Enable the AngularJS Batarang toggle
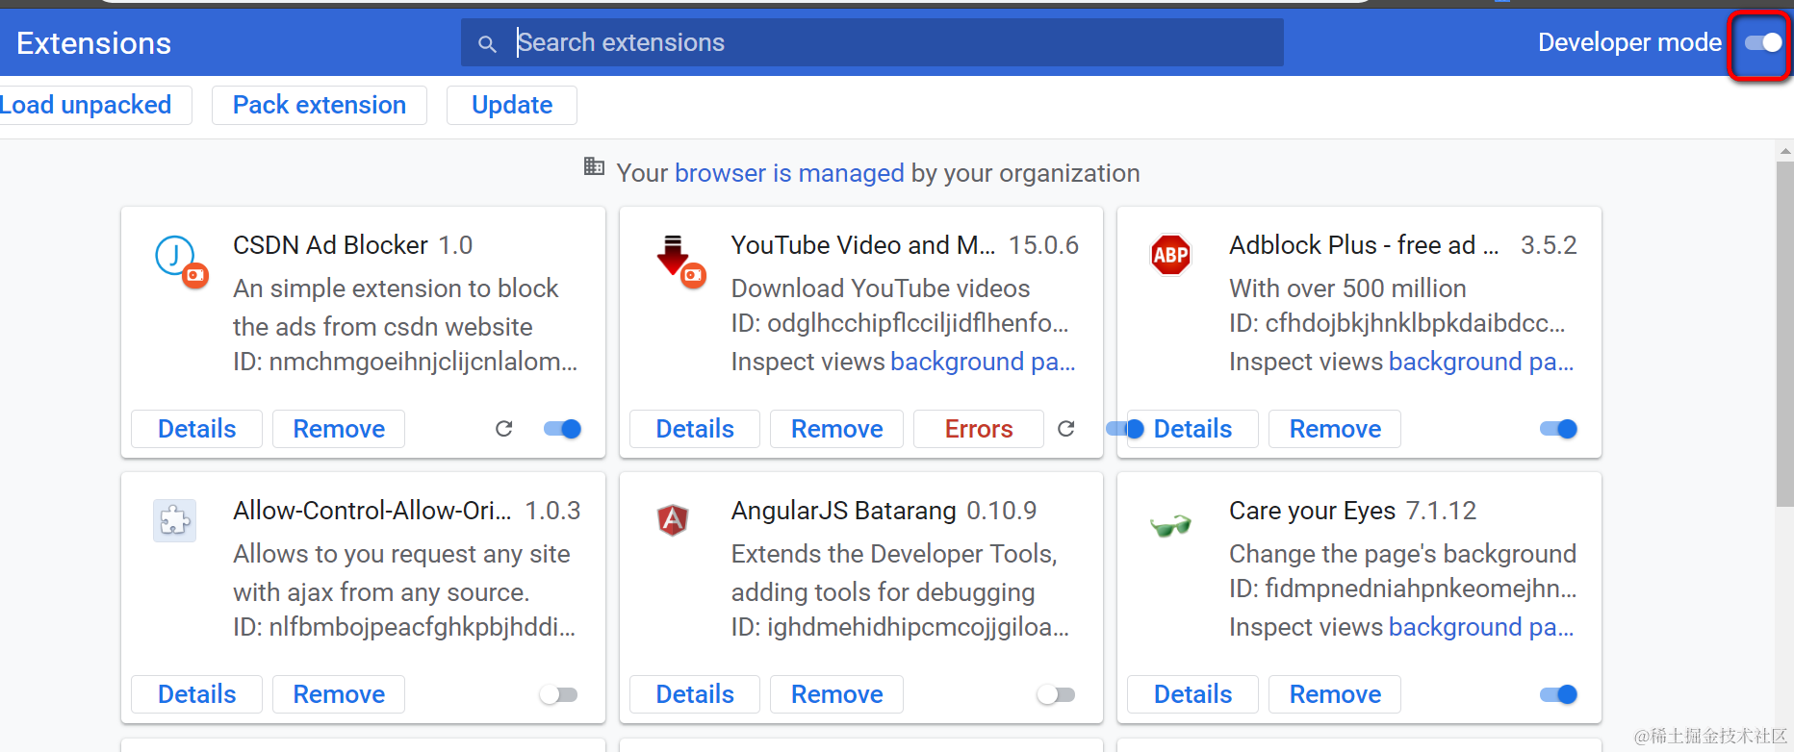Screen dimensions: 1794x752 (1056, 694)
